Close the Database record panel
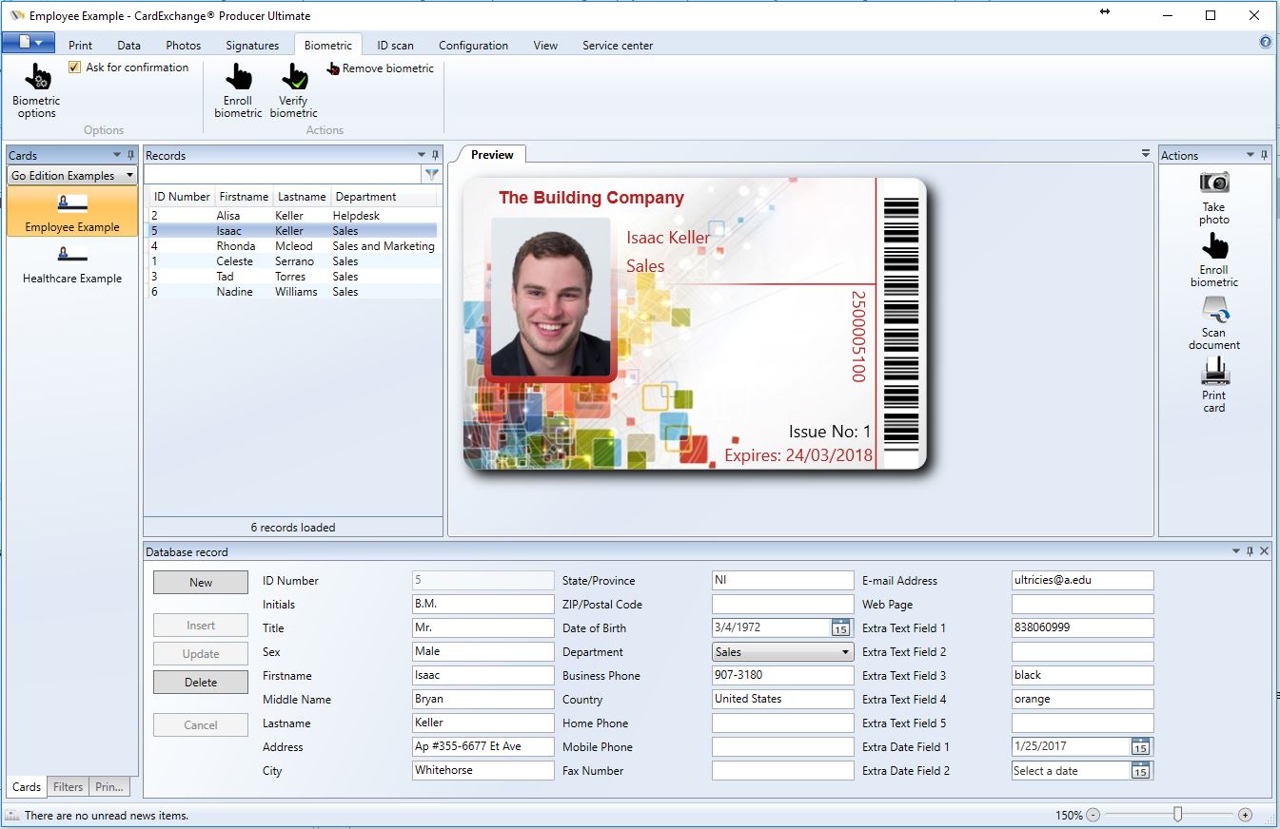1280x829 pixels. coord(1265,551)
